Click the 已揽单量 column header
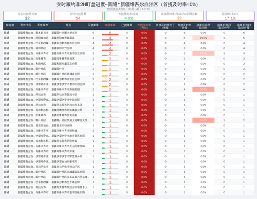 pos(127,25)
